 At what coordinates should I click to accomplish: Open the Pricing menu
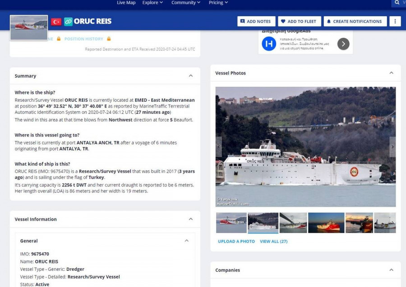coord(218,3)
